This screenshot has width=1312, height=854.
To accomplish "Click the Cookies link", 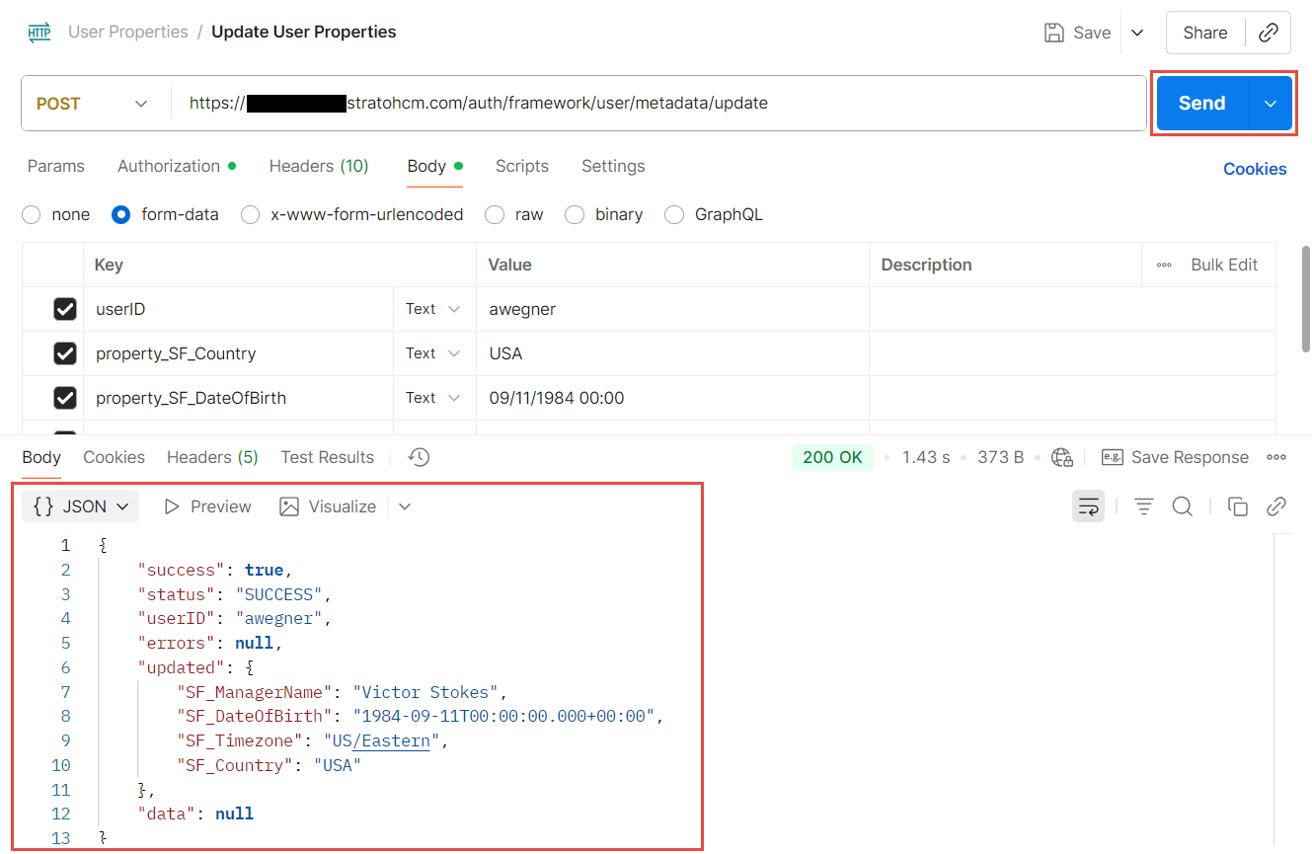I will (1254, 169).
